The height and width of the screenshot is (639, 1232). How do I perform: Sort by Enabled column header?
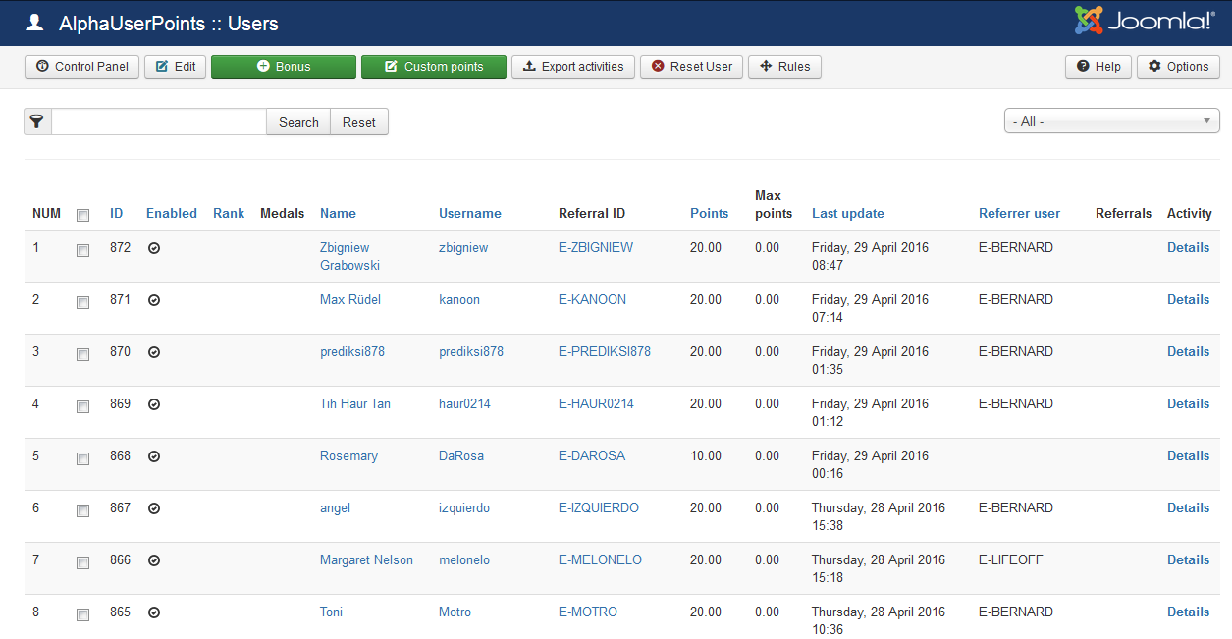[x=172, y=213]
